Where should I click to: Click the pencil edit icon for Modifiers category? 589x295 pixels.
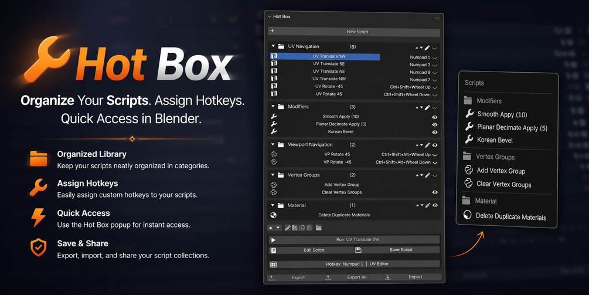427,108
